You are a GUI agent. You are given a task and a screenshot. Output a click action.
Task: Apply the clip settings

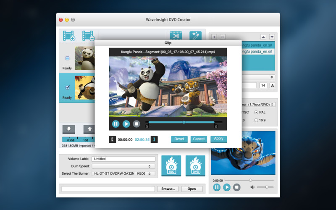point(218,139)
